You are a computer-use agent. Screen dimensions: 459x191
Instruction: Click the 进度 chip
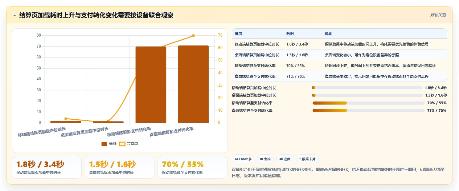pos(285,159)
